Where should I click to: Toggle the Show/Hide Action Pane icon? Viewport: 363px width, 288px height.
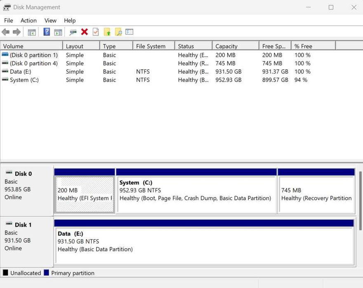click(58, 32)
